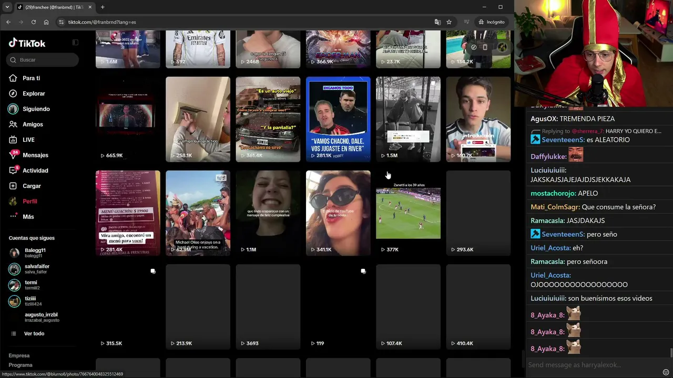Image resolution: width=673 pixels, height=378 pixels.
Task: Click the Incógnito indicator button
Action: (492, 22)
